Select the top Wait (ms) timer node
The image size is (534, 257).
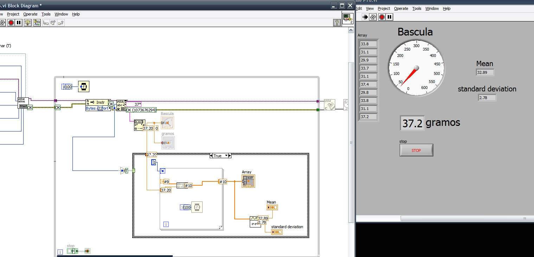[84, 86]
